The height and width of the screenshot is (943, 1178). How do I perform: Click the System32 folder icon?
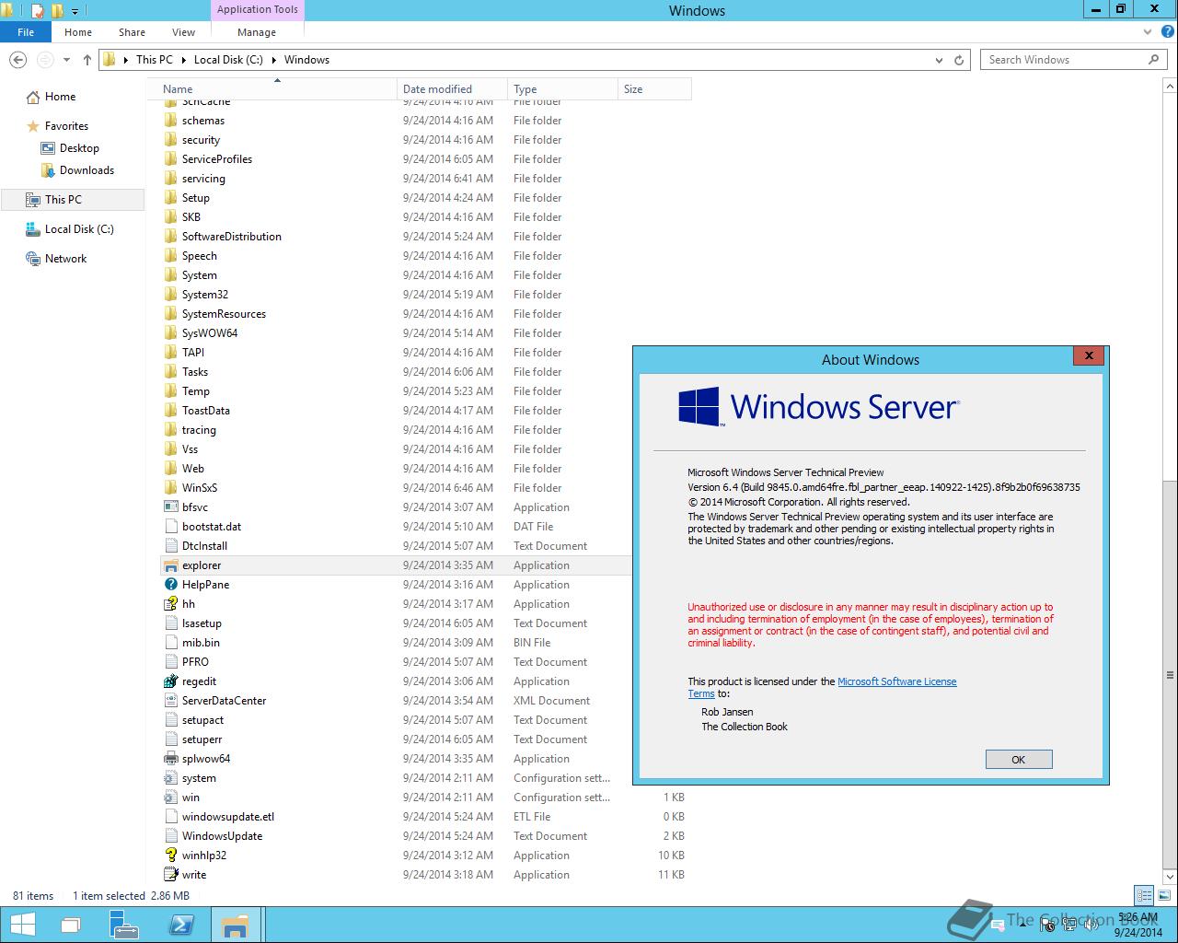pos(170,295)
